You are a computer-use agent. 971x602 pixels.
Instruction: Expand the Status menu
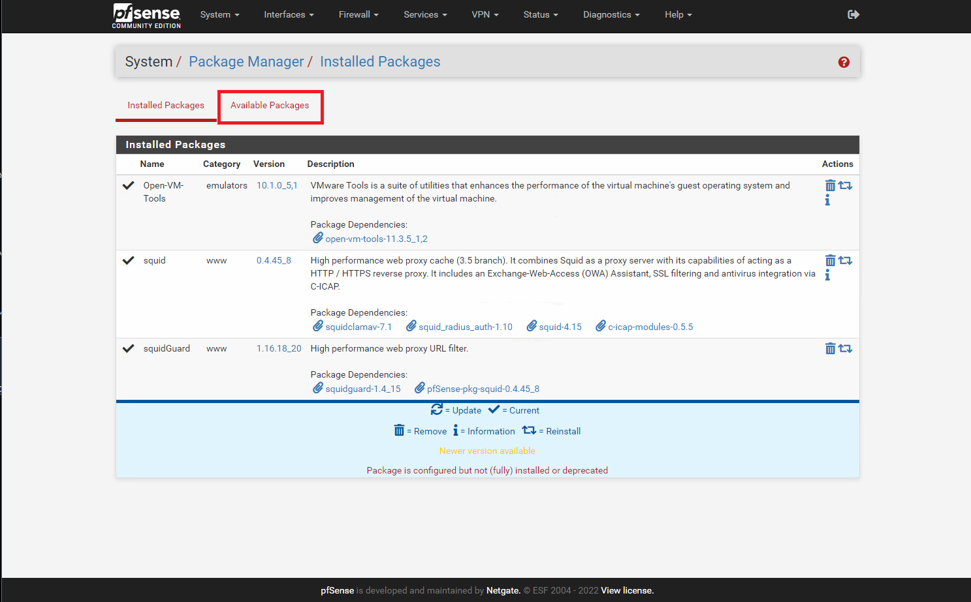tap(541, 15)
